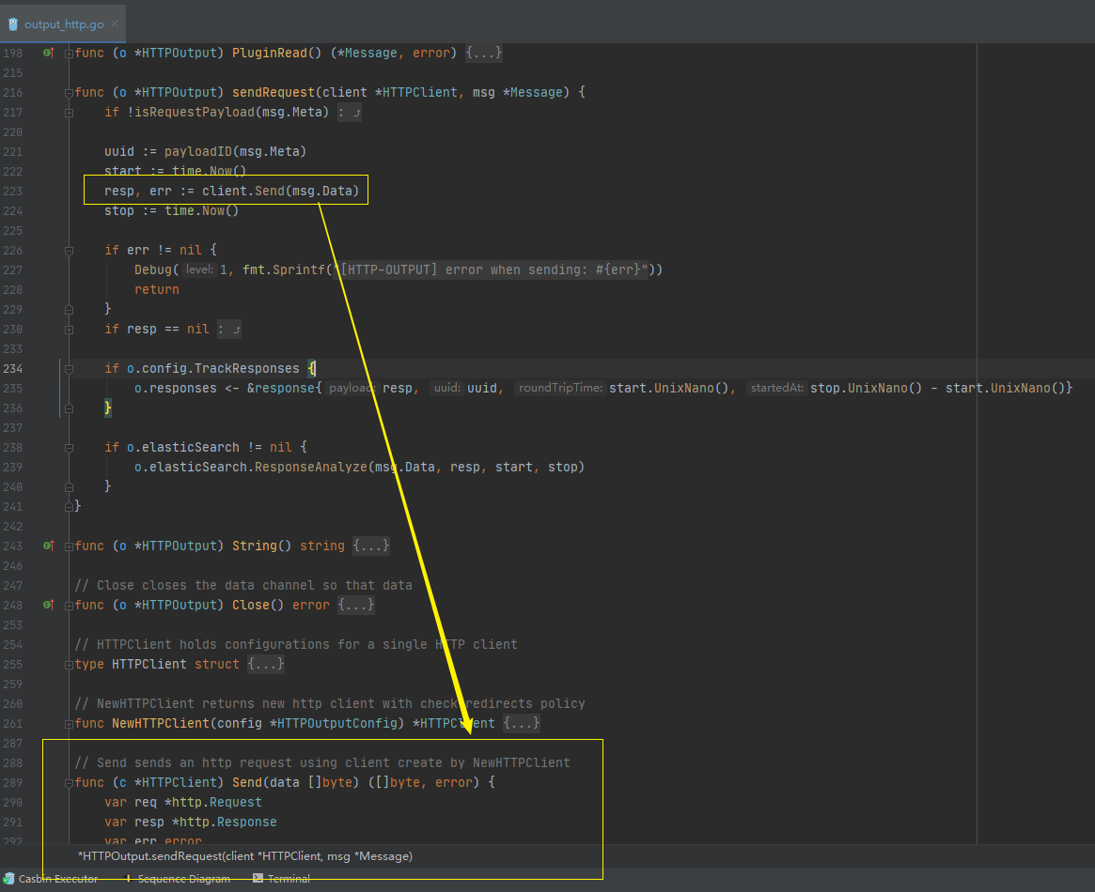This screenshot has width=1095, height=892.
Task: Select the output_http.go editor tab
Action: click(x=64, y=23)
